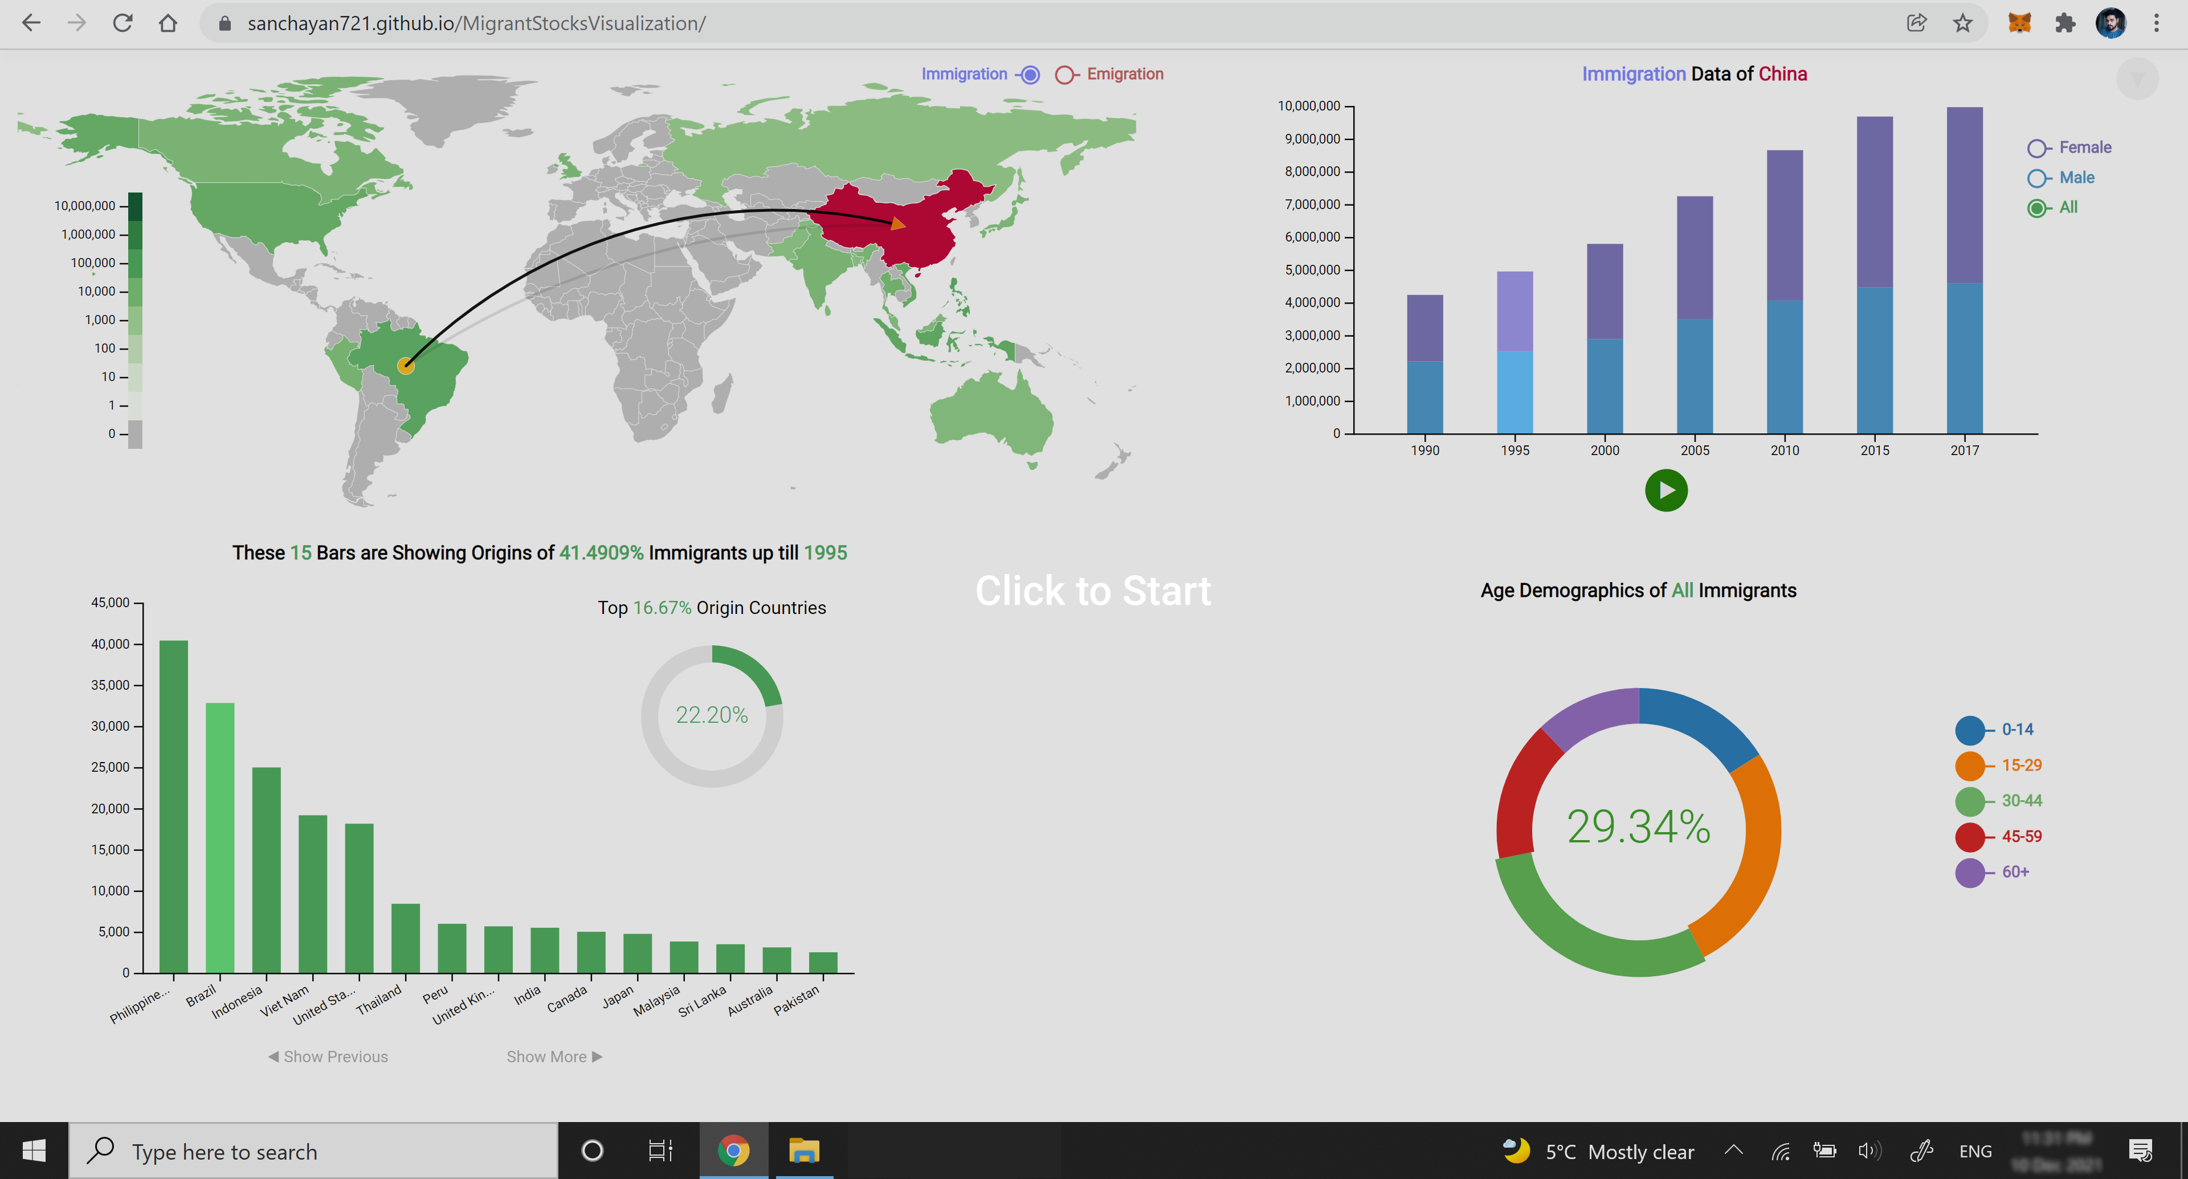The image size is (2188, 1179).
Task: Bookmark the page with the star icon
Action: [x=1962, y=23]
